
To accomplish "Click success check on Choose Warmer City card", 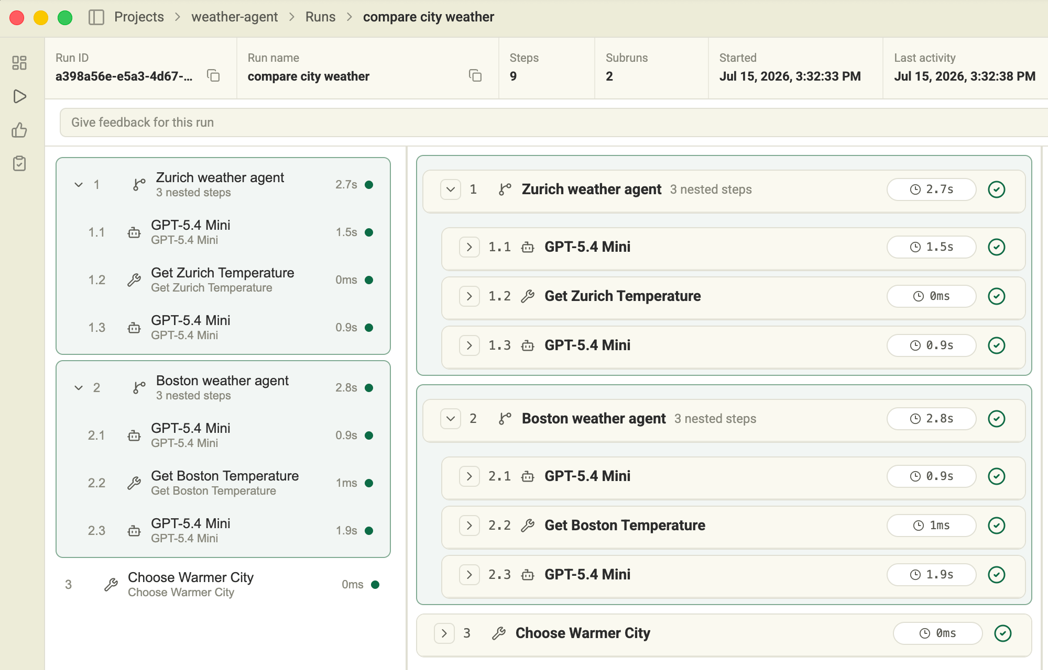I will pyautogui.click(x=1002, y=633).
